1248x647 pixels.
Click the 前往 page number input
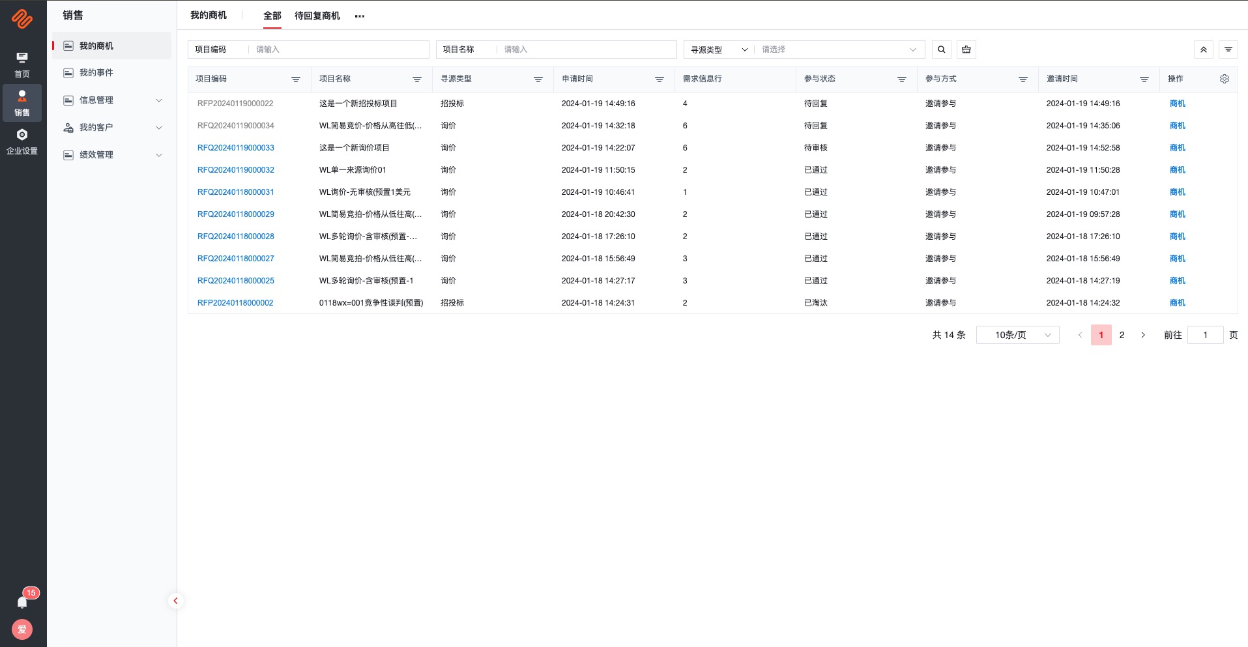click(x=1206, y=335)
